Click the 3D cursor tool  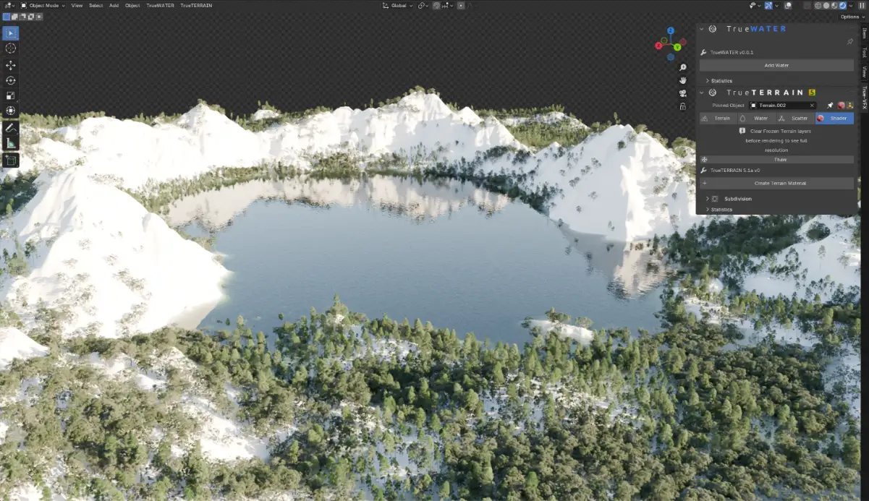11,48
